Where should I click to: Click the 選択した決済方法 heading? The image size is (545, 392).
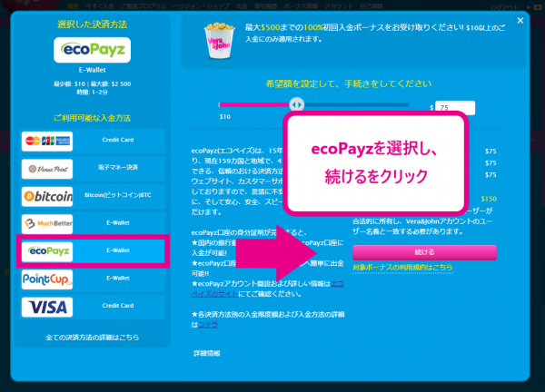[92, 24]
